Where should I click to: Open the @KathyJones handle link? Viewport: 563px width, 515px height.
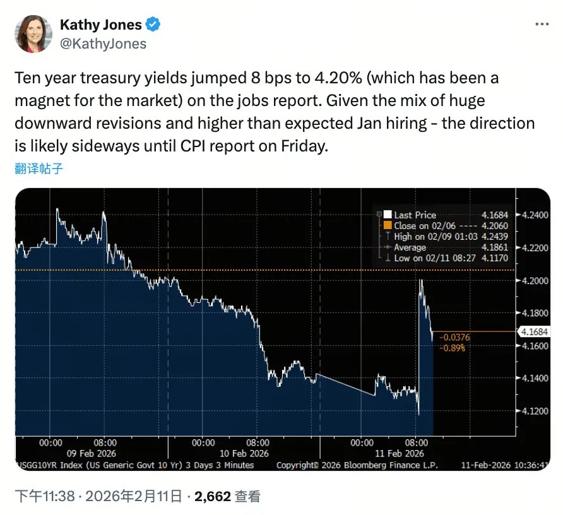103,43
